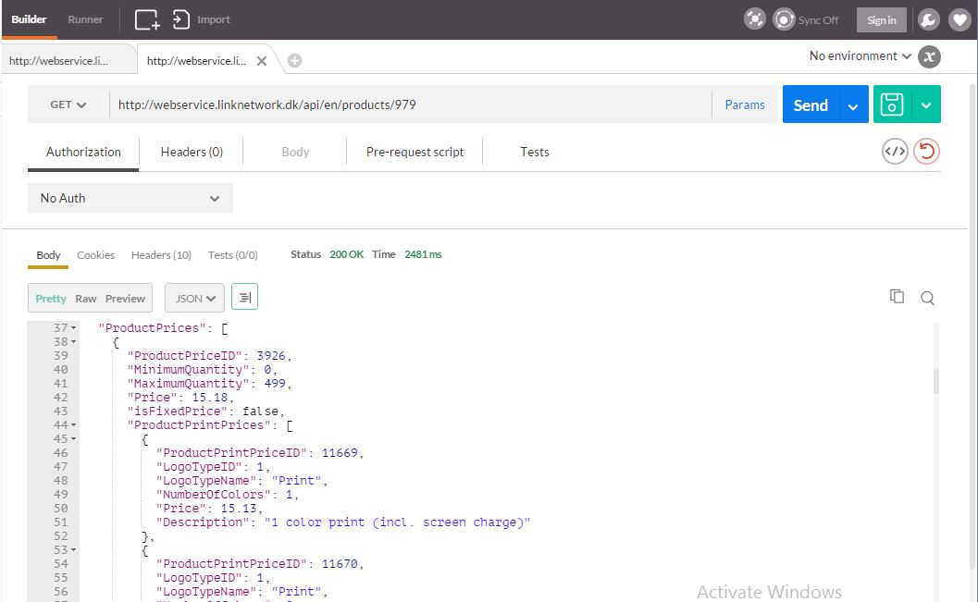This screenshot has width=978, height=602.
Task: Click the isFixedPrice false value
Action: 260,412
